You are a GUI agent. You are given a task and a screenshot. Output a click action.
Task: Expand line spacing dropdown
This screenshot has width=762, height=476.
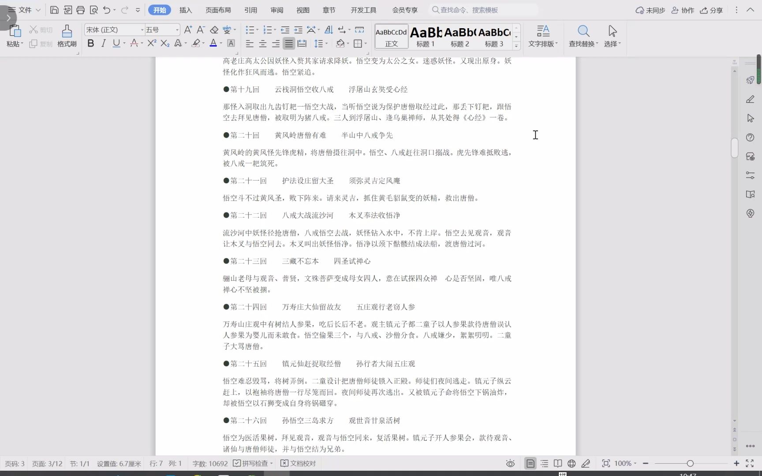(326, 43)
